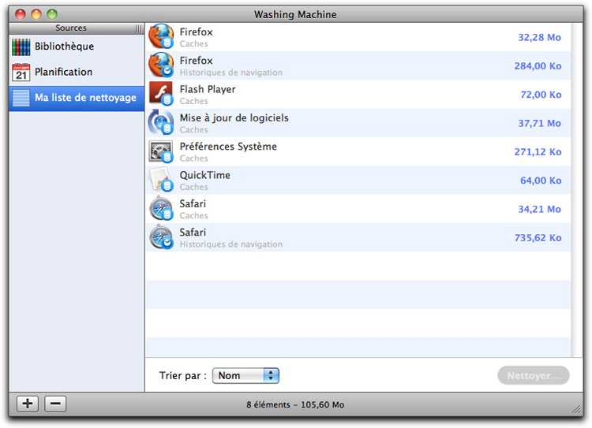Select the '271,12 Ko' size value
The height and width of the screenshot is (428, 592).
538,152
